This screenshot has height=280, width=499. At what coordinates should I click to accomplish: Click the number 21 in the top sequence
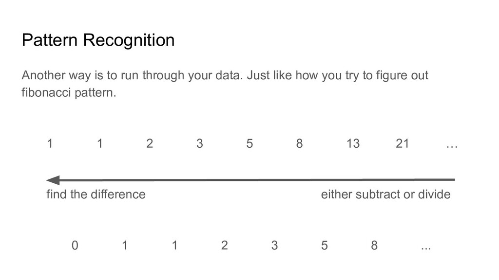coord(402,143)
